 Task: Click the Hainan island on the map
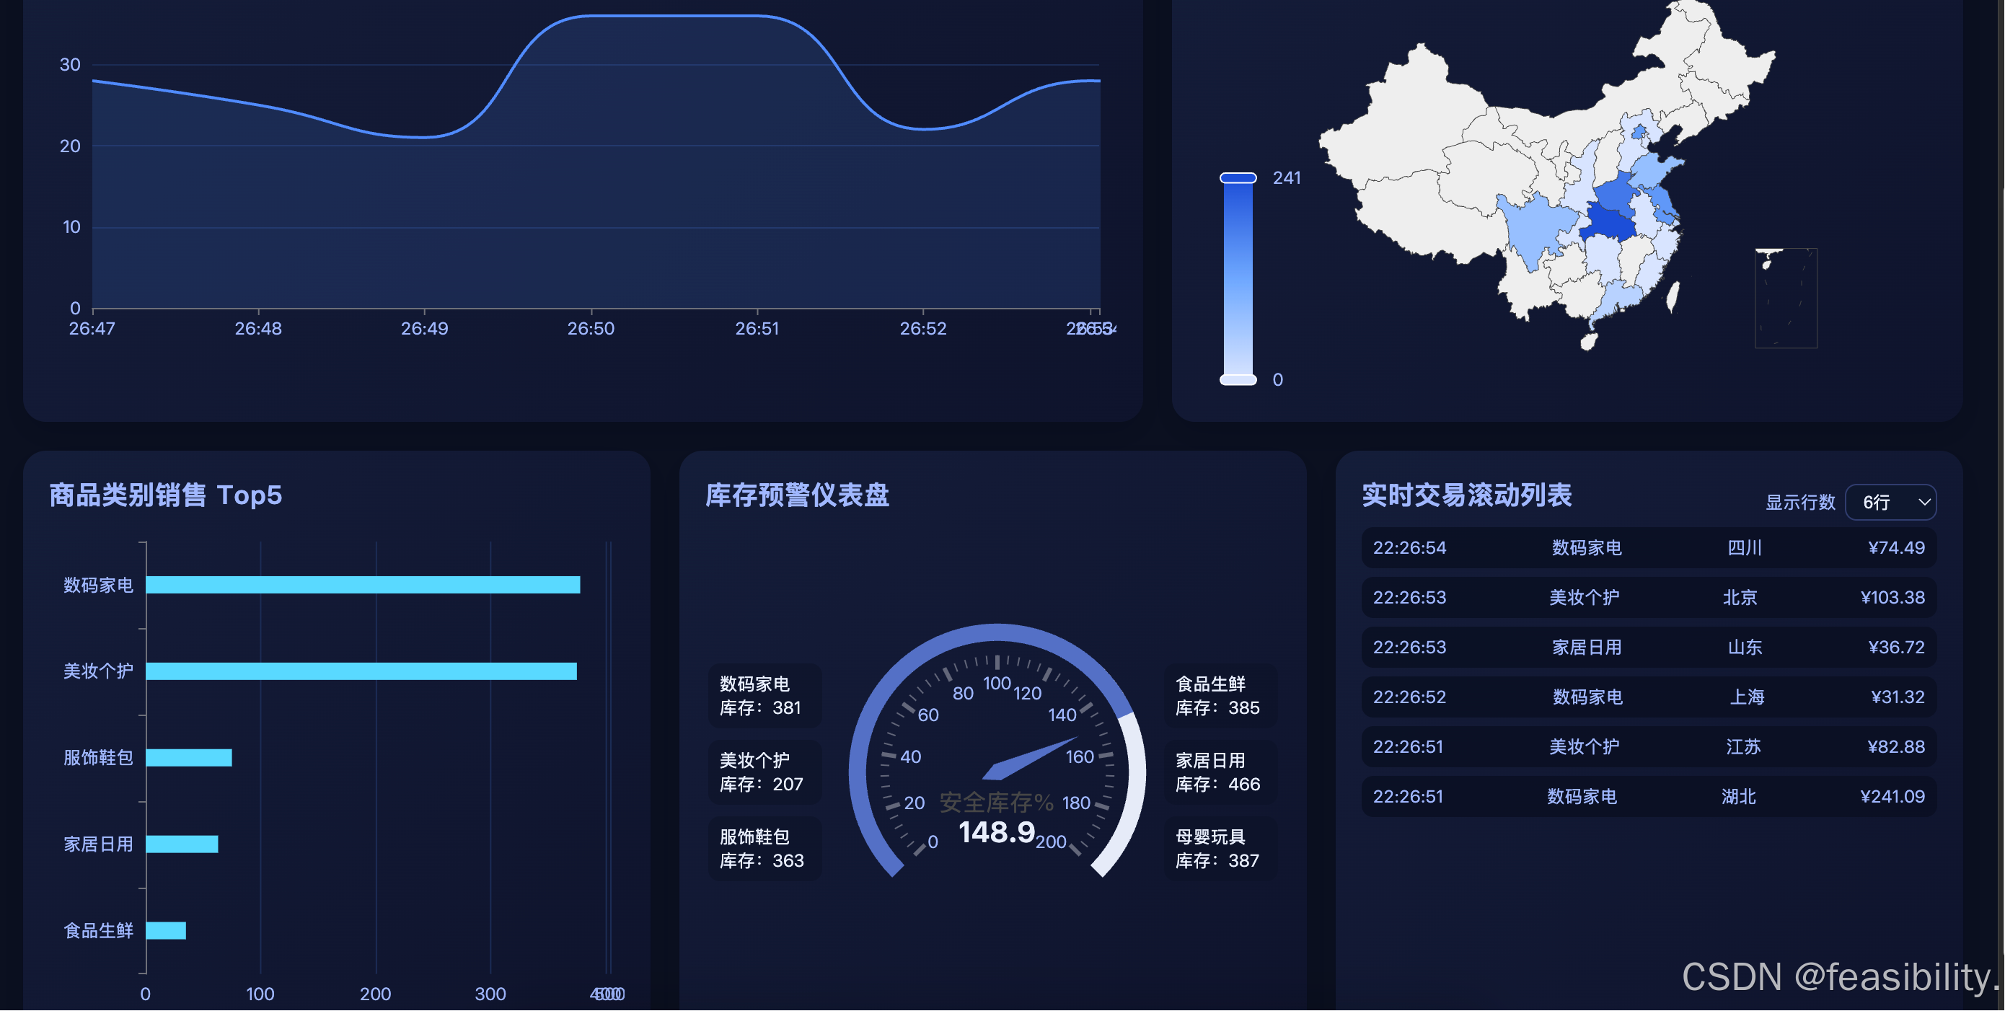click(1588, 341)
